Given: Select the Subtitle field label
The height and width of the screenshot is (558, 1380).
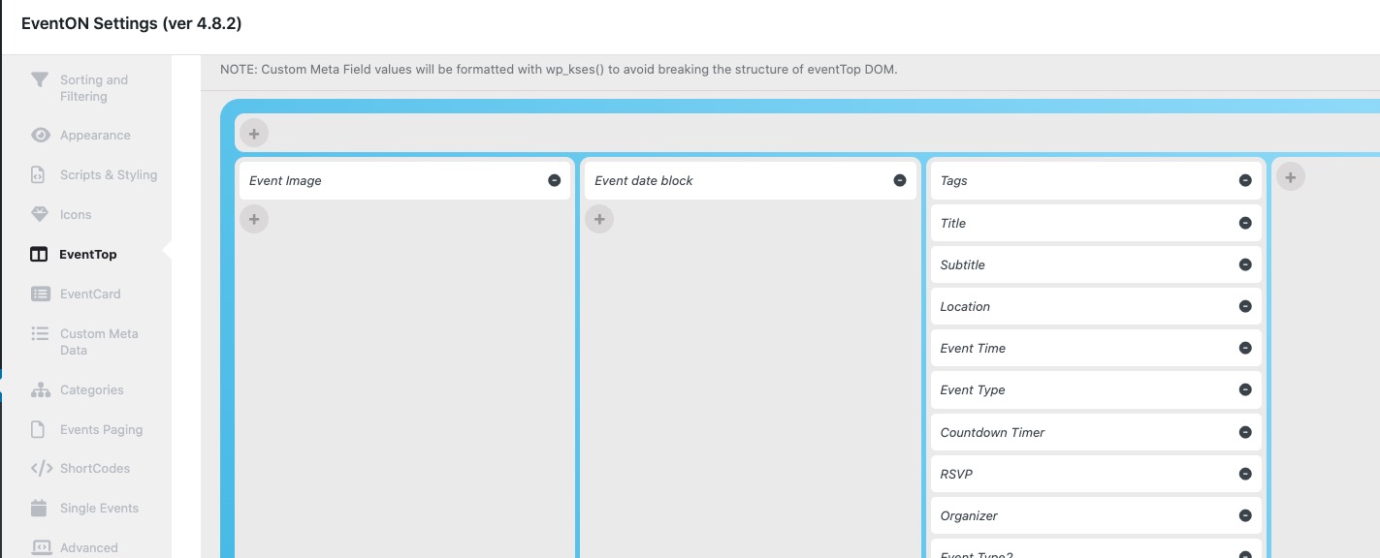Looking at the screenshot, I should point(962,264).
